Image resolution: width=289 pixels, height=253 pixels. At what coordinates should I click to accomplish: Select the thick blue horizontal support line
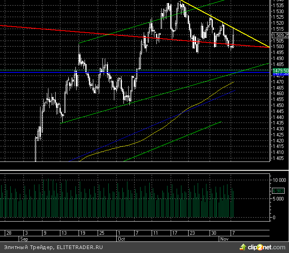tap(119, 72)
